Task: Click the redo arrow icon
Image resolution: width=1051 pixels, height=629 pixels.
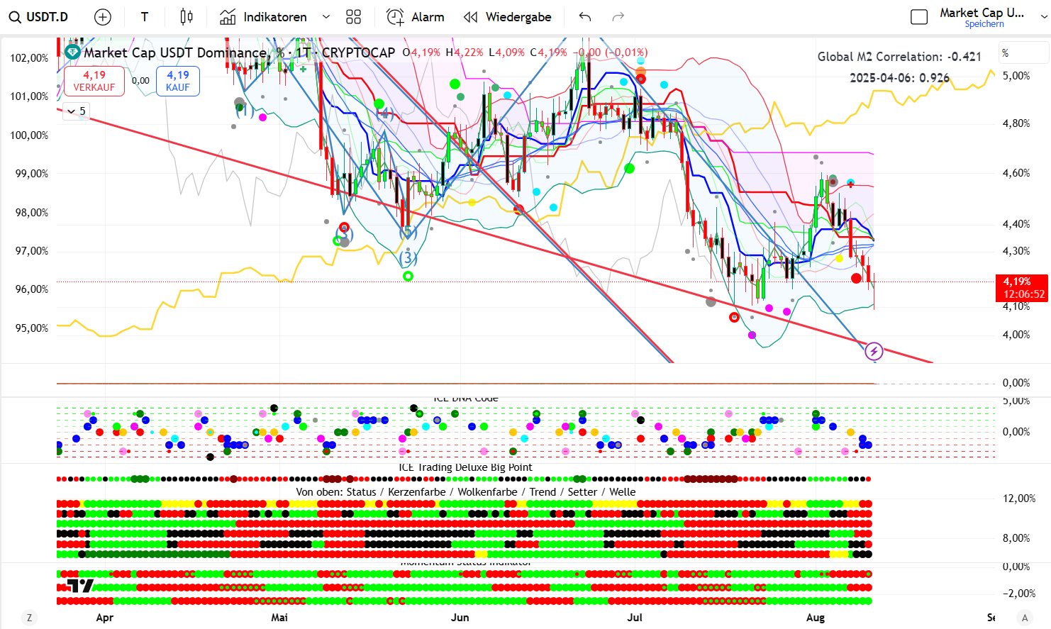Action: (x=618, y=17)
